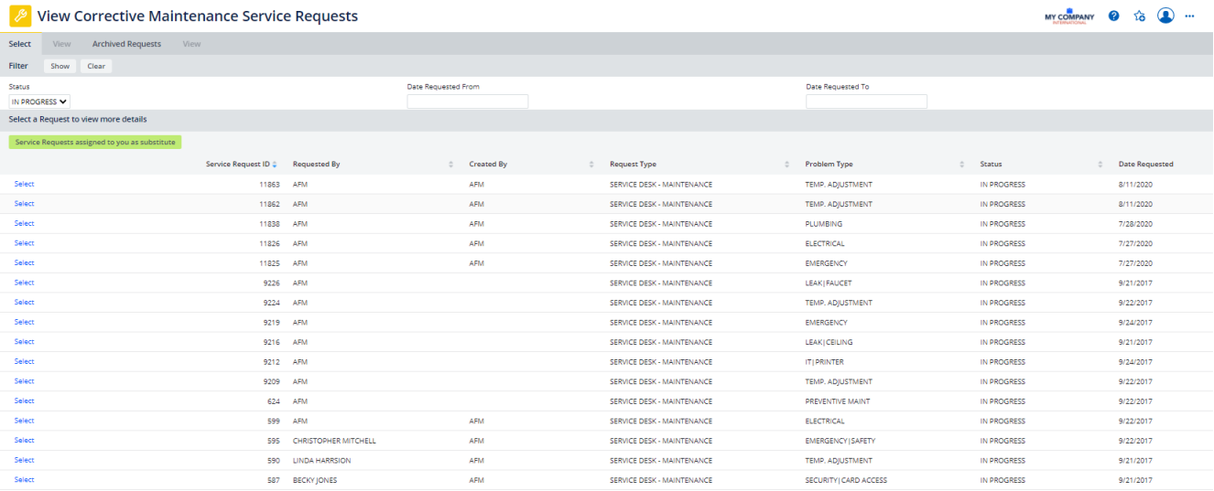1214x491 pixels.
Task: Switch to the Select tab
Action: click(19, 44)
